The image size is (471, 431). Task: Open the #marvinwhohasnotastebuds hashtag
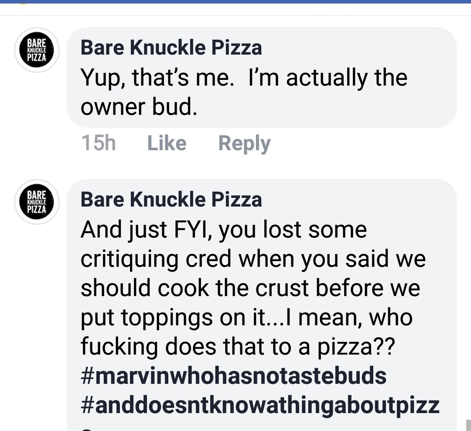[x=233, y=376]
